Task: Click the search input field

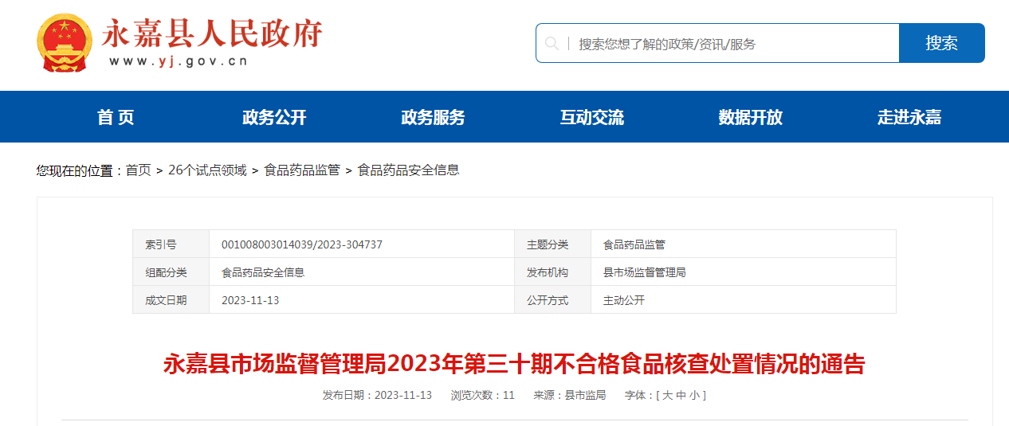Action: point(717,43)
